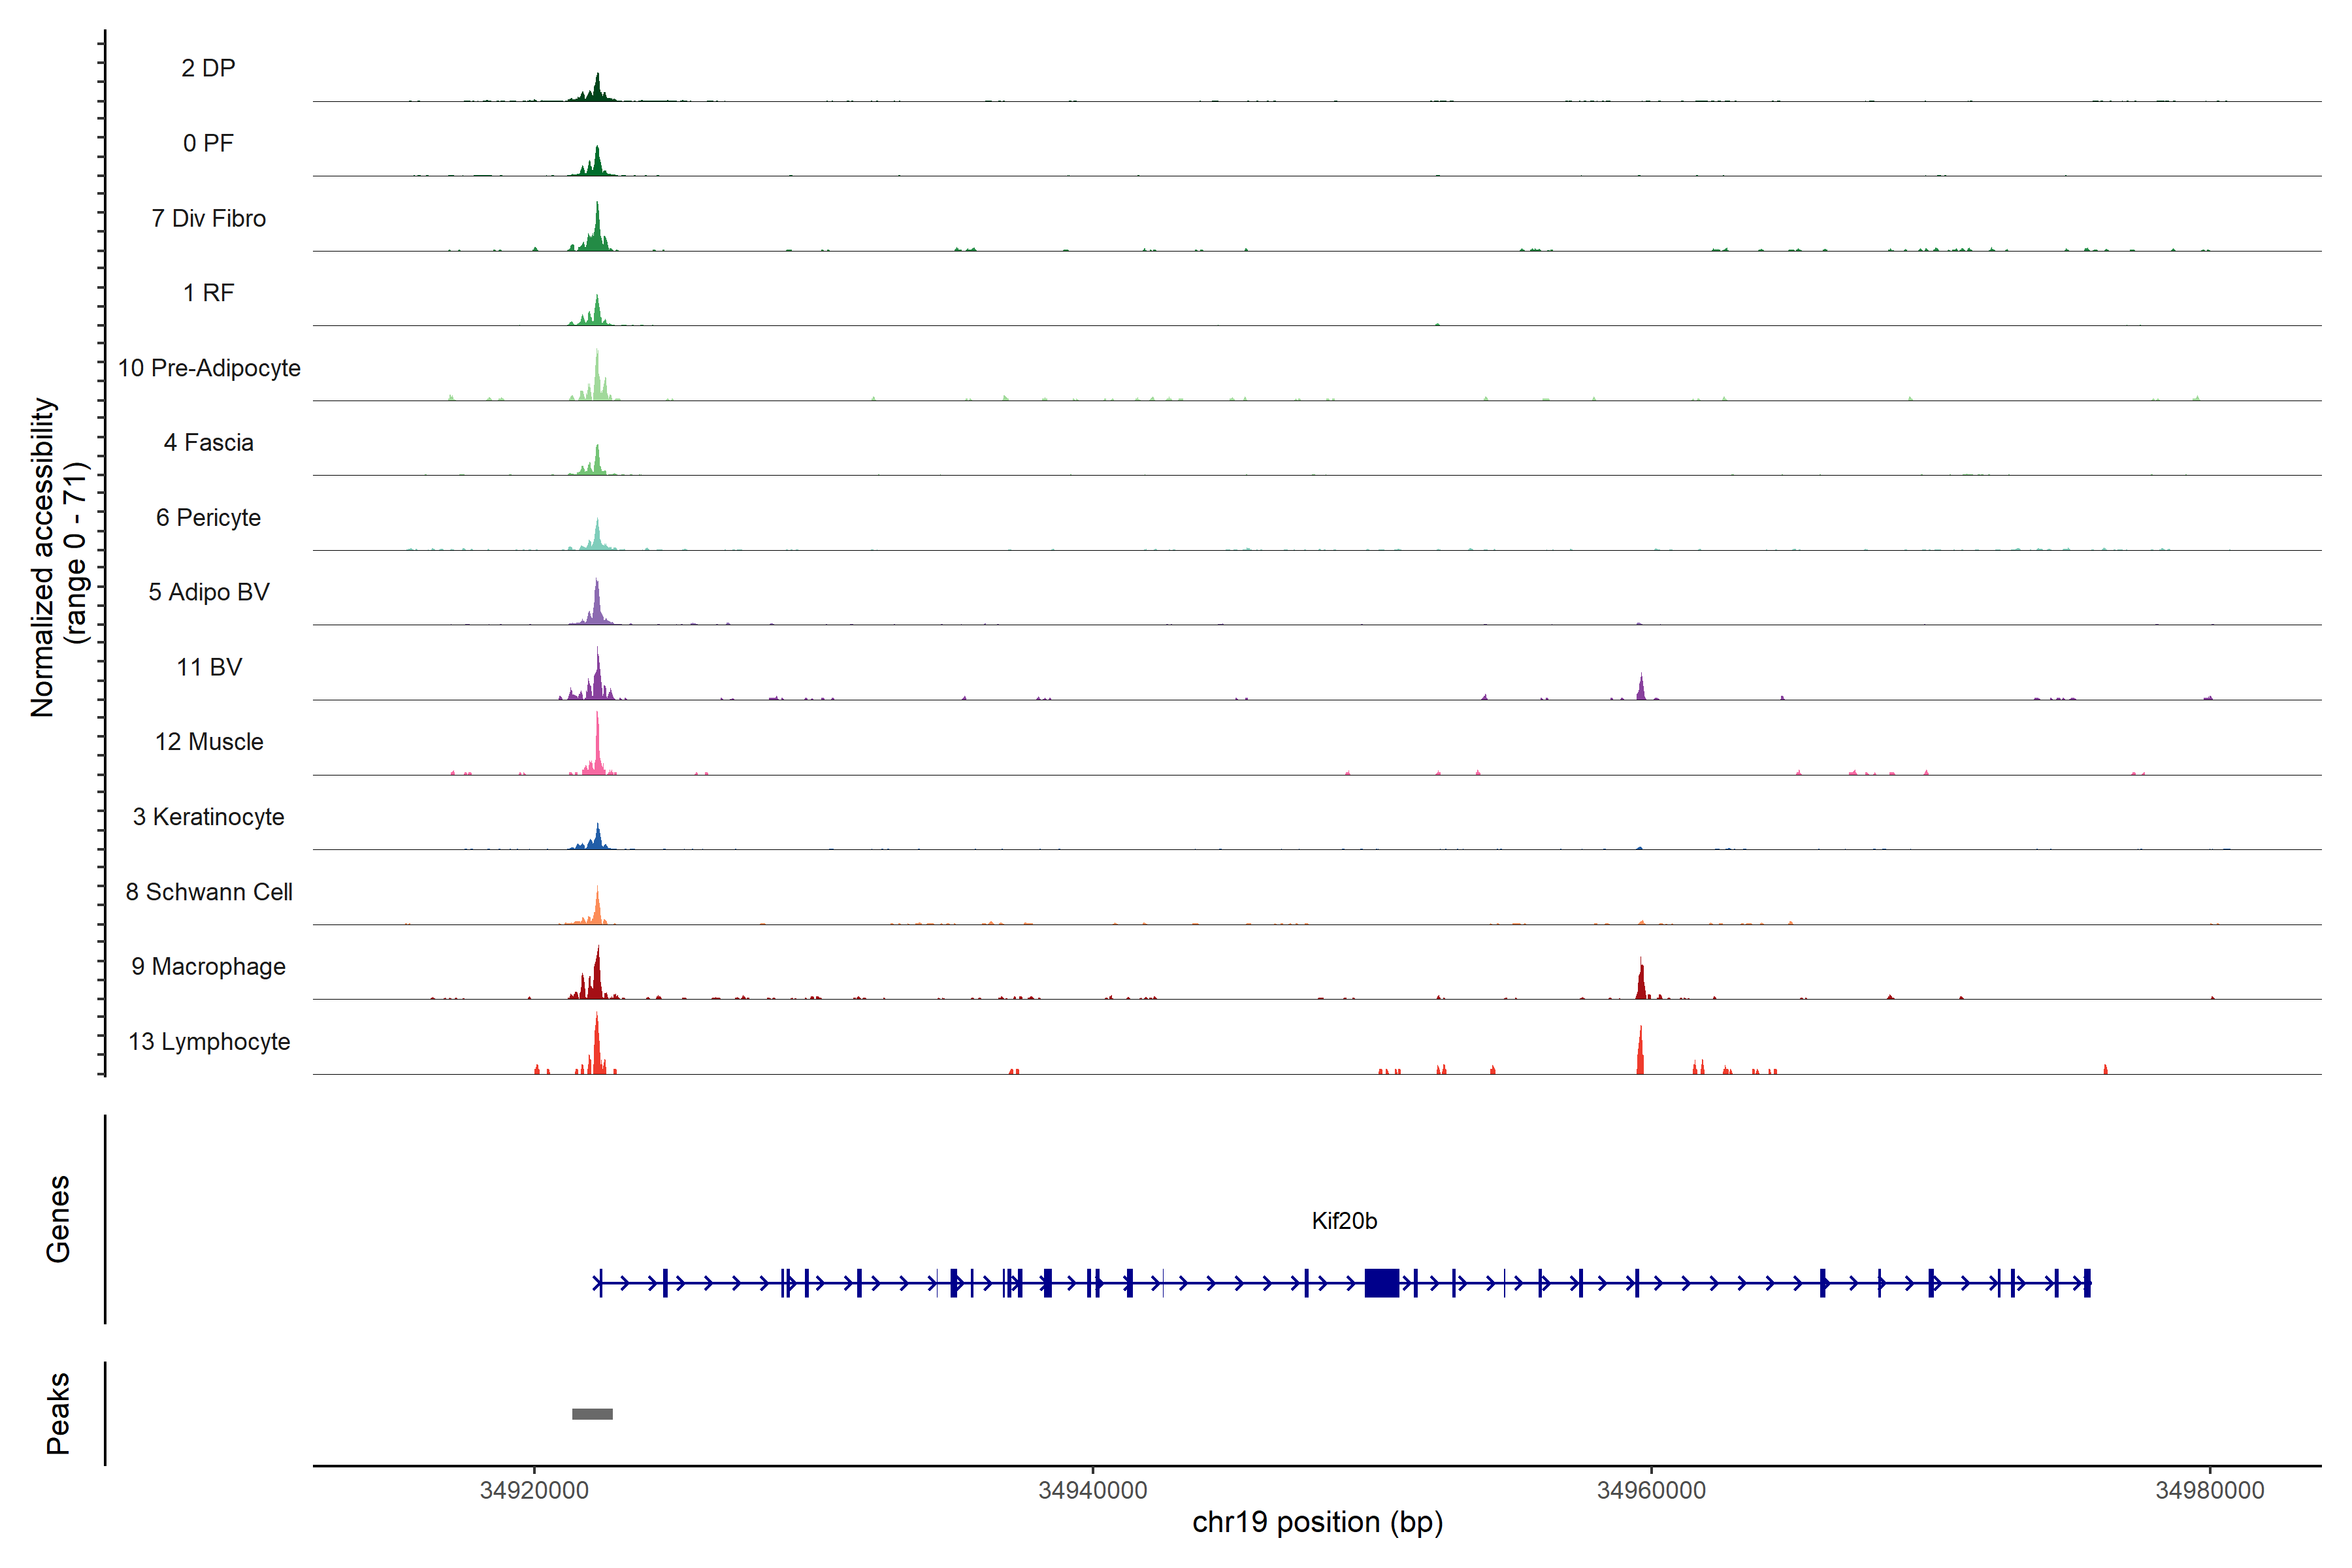
Task: Click the Peaks panel label
Action: pyautogui.click(x=58, y=1413)
